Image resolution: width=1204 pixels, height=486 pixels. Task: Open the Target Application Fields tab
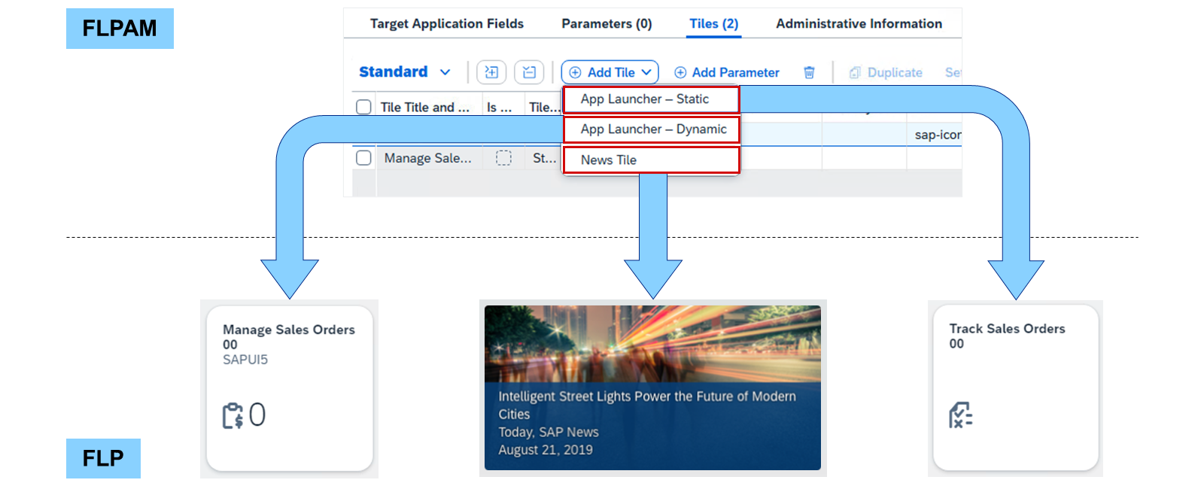[x=446, y=24]
